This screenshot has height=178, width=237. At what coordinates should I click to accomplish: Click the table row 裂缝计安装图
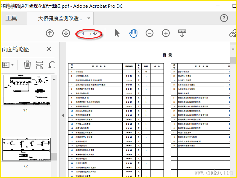[x=200, y=93]
